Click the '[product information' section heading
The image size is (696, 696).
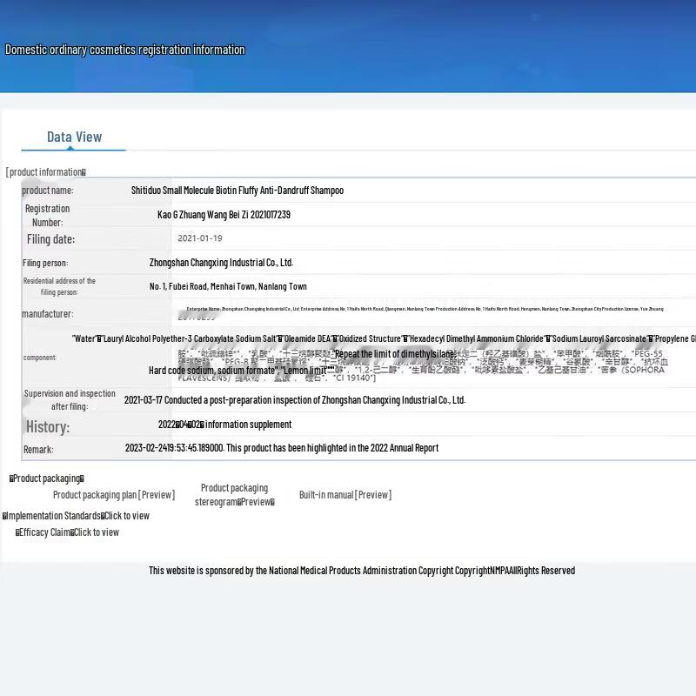tap(46, 171)
